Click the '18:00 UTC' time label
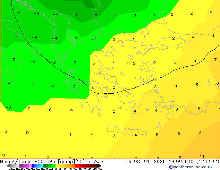The image size is (220, 170). 182,162
